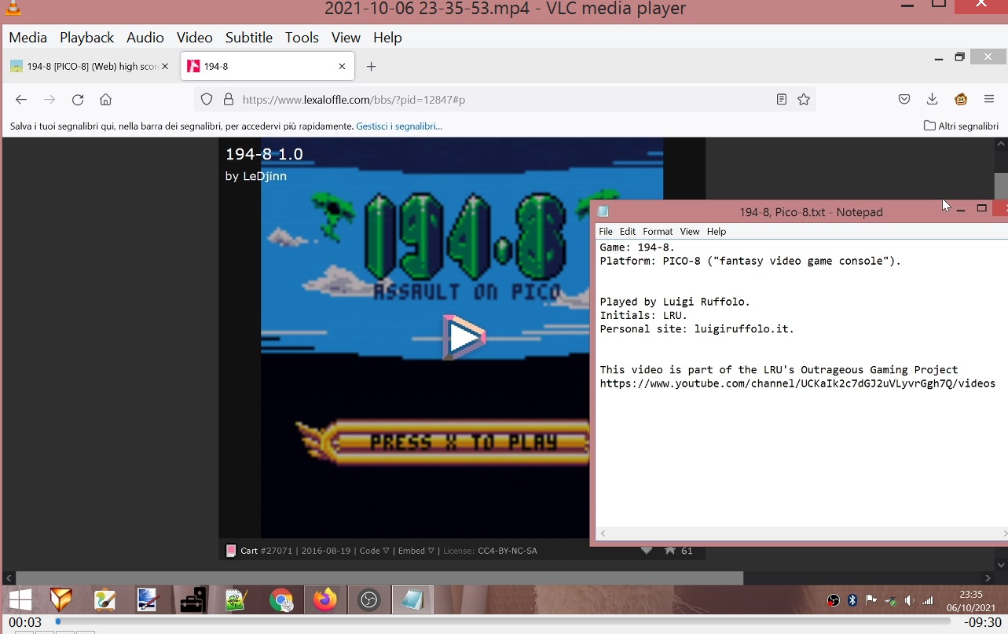Open the Firefox hamburger menu
Image resolution: width=1008 pixels, height=634 pixels.
[x=989, y=99]
